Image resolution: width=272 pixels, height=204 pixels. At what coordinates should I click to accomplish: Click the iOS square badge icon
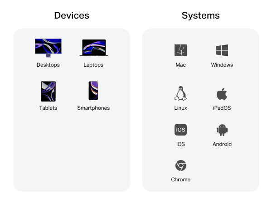180,130
